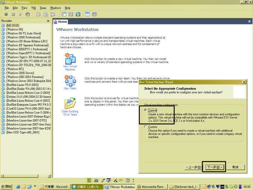Expand the quick launch overflow chevron
Viewport: 253px width, 190px height.
[x=35, y=187]
